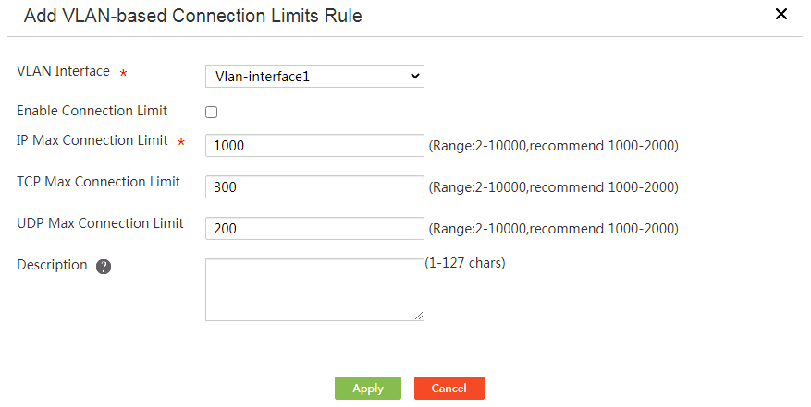This screenshot has height=407, width=811.
Task: Click the VLAN Interface label text
Action: [x=63, y=71]
